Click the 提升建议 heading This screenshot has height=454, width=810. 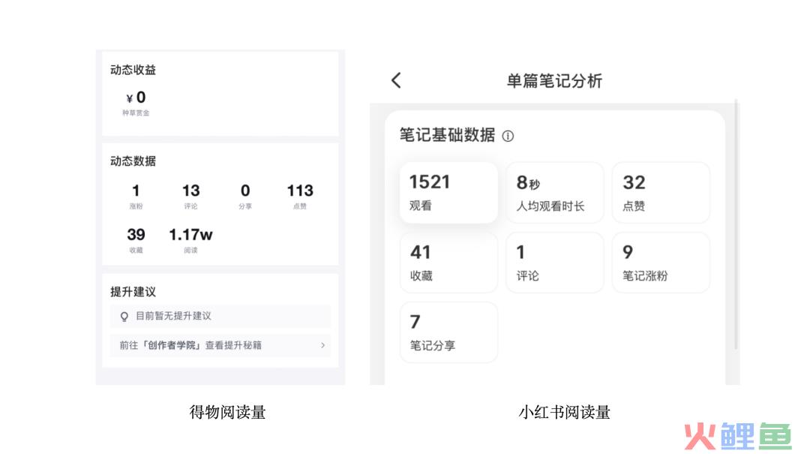tap(133, 292)
